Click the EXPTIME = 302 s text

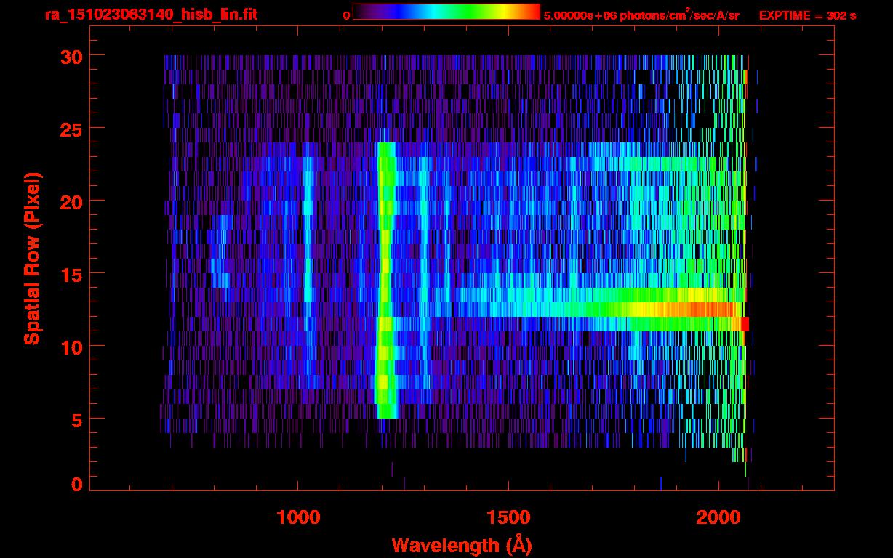pyautogui.click(x=807, y=15)
